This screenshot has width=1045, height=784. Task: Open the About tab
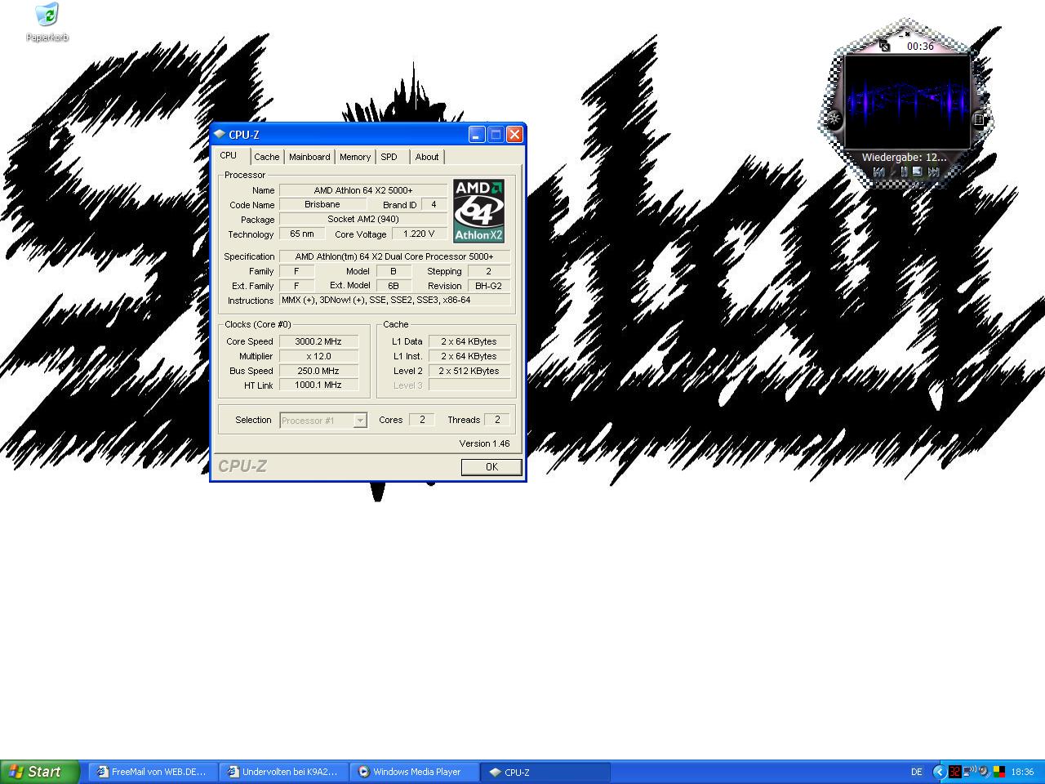427,157
